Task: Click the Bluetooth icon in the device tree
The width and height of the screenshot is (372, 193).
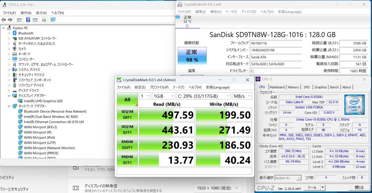Action: 14,33
